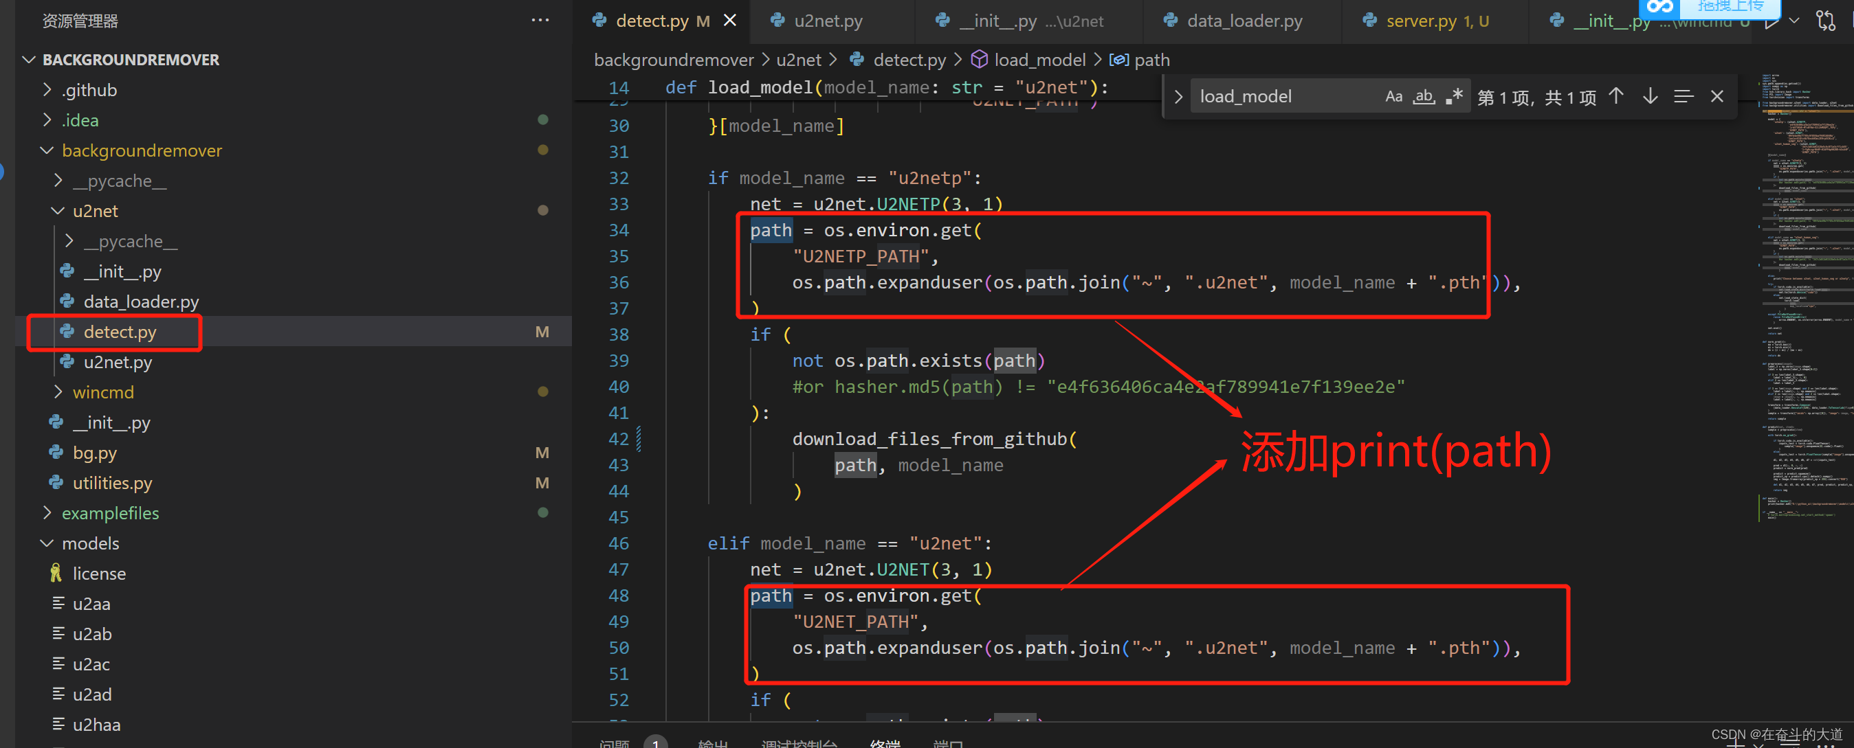Select load_model in the breadcrumb path
Viewport: 1854px width, 748px height.
[x=1039, y=60]
